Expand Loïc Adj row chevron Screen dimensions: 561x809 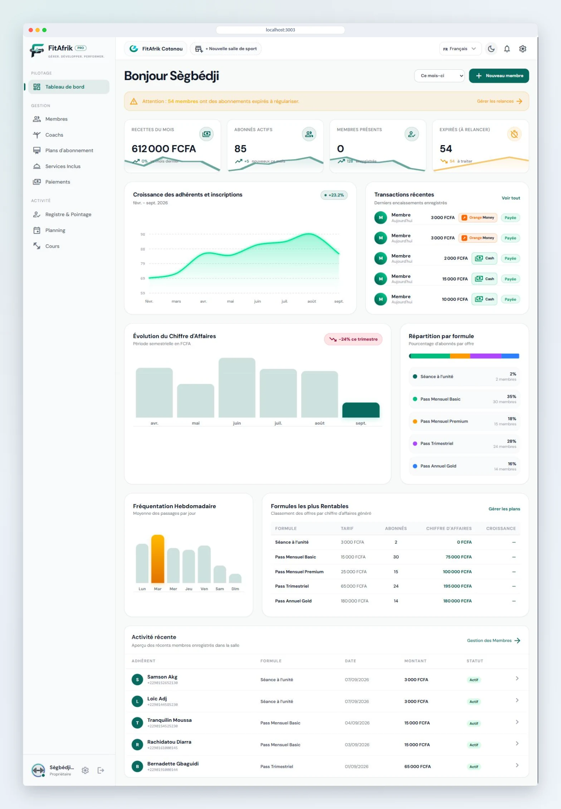coord(517,700)
